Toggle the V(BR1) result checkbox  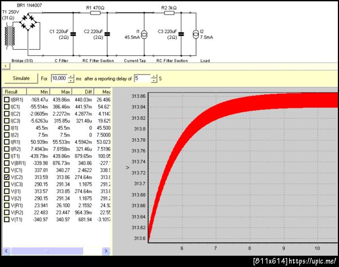pyautogui.click(x=7, y=163)
